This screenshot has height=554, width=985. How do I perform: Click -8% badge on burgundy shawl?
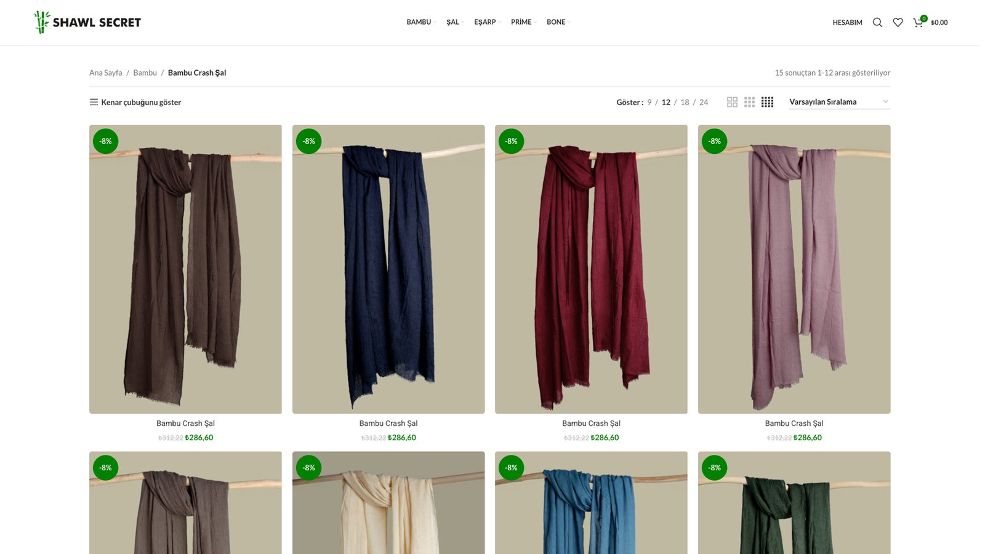[512, 141]
